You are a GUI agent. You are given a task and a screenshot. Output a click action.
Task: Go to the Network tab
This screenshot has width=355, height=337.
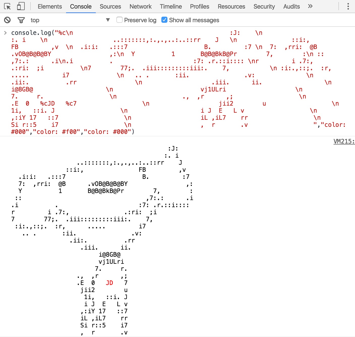point(141,7)
